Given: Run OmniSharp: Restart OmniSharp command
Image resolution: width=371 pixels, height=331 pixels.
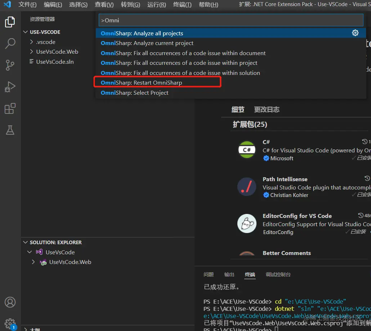Looking at the screenshot, I should [231, 82].
